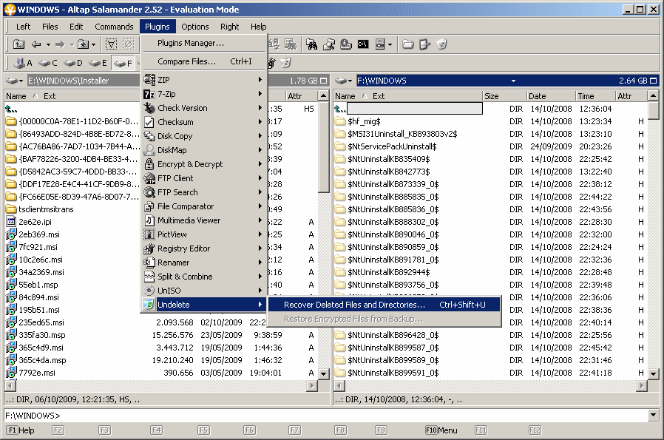This screenshot has width=664, height=440.
Task: Open the UnISO plugin entry
Action: (203, 290)
